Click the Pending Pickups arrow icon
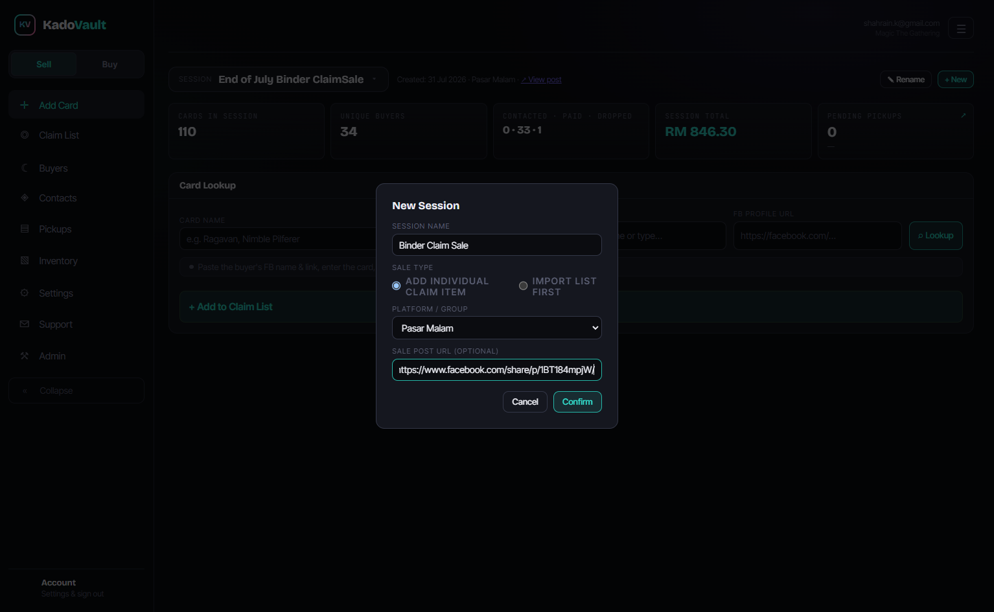 click(964, 115)
